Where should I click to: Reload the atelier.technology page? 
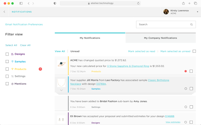coord(138,3)
